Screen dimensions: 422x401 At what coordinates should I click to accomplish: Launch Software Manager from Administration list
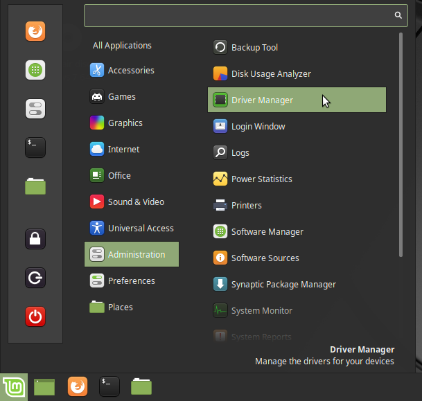(x=297, y=232)
